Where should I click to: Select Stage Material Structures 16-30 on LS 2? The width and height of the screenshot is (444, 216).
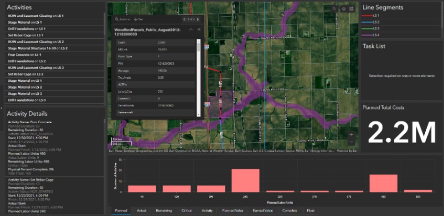[x=55, y=48]
